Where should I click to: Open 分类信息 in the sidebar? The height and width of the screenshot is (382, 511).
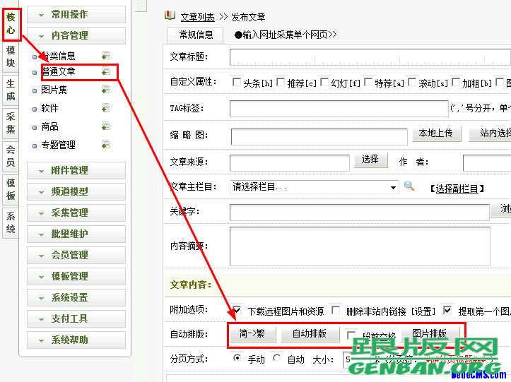tap(59, 56)
